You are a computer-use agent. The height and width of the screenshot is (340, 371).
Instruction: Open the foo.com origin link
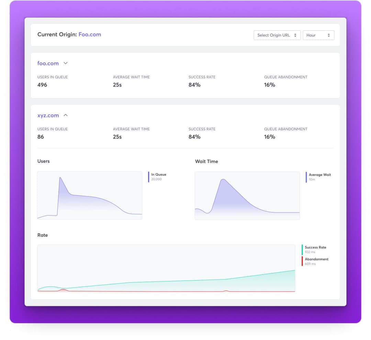[x=48, y=64]
